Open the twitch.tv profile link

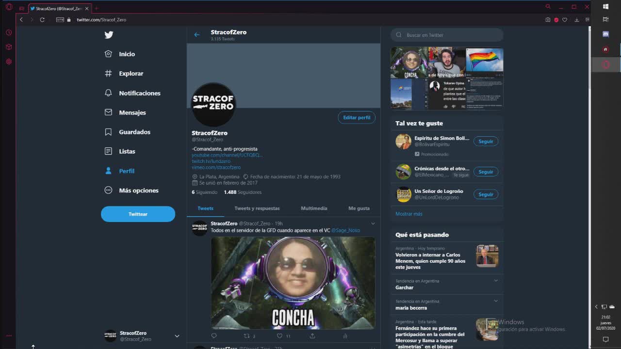211,161
